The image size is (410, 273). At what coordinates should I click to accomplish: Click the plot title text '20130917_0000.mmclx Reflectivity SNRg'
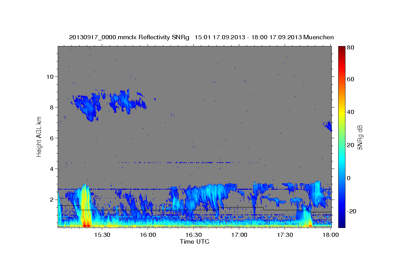[x=129, y=37]
